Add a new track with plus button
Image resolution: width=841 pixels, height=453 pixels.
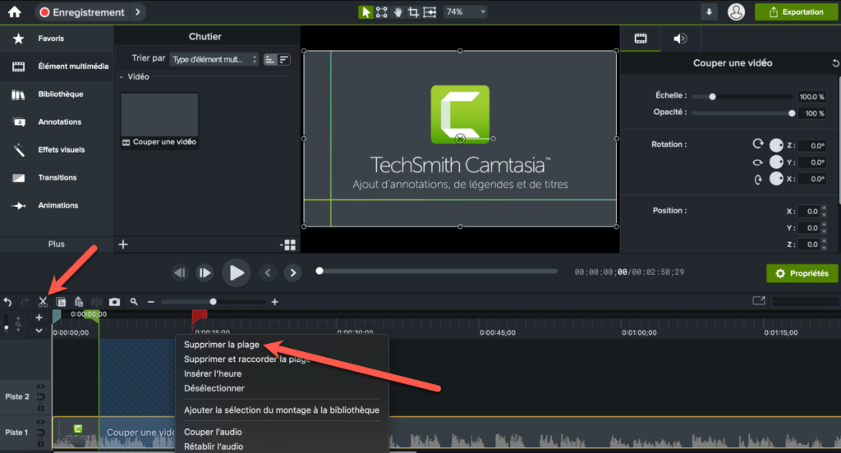(39, 318)
